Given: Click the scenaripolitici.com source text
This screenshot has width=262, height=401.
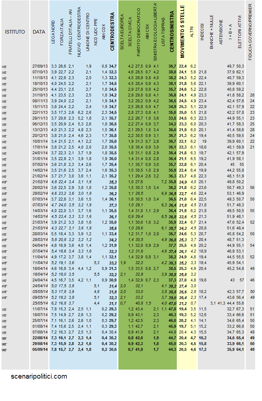Looking at the screenshot, I should pyautogui.click(x=39, y=376).
